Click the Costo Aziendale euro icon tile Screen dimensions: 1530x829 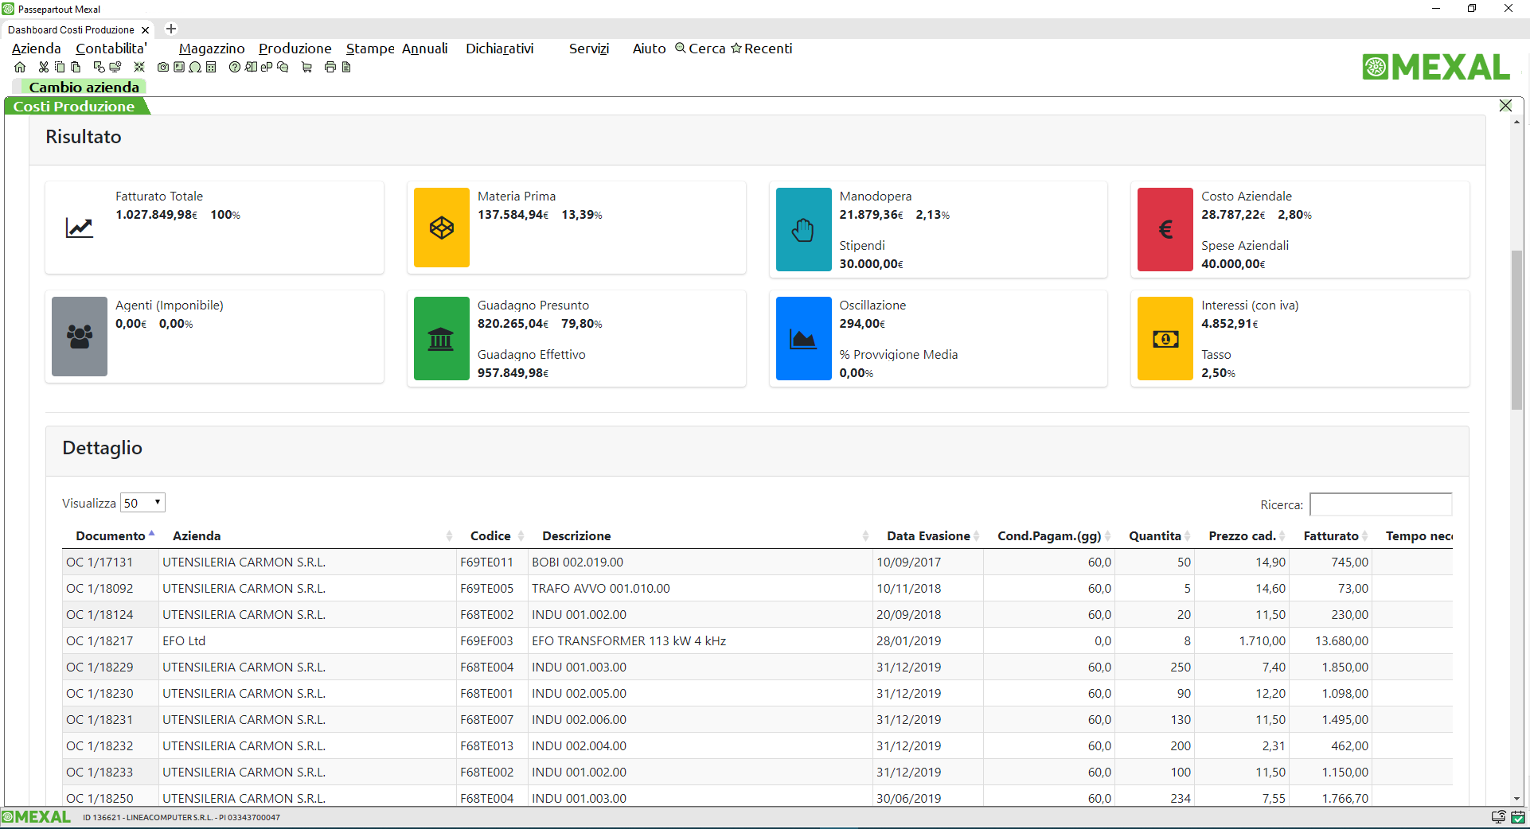1165,229
